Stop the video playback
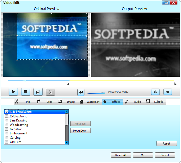The width and height of the screenshot is (181, 163). click(x=26, y=92)
